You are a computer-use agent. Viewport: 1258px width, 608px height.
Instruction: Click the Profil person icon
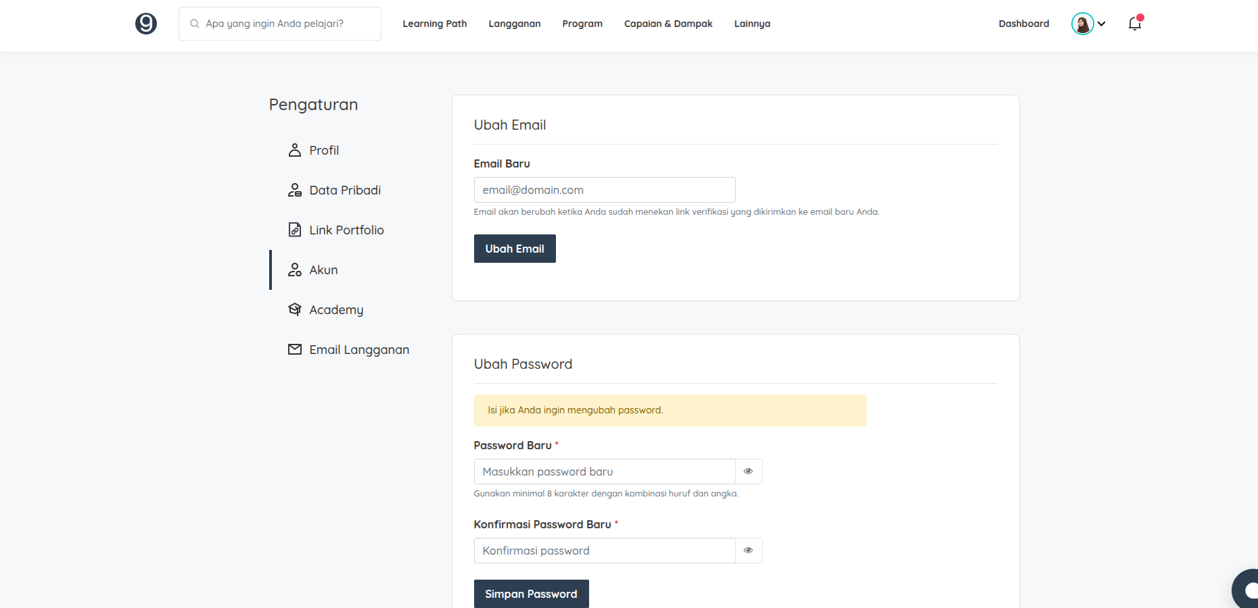point(295,150)
